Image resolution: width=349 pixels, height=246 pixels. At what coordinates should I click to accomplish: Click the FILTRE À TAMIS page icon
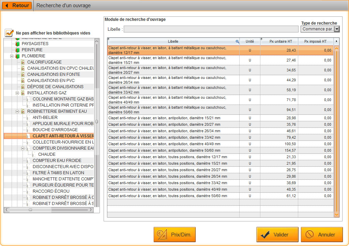[x=28, y=173]
